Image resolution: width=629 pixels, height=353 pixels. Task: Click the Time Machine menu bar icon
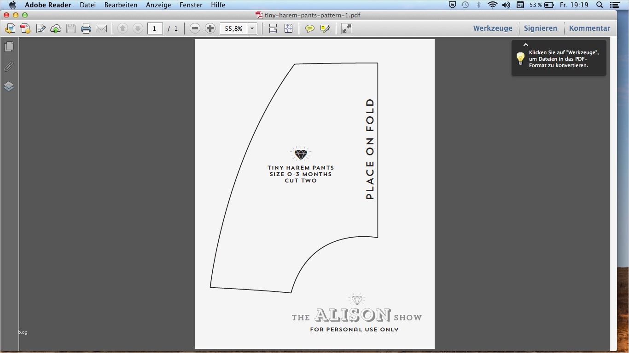click(466, 5)
